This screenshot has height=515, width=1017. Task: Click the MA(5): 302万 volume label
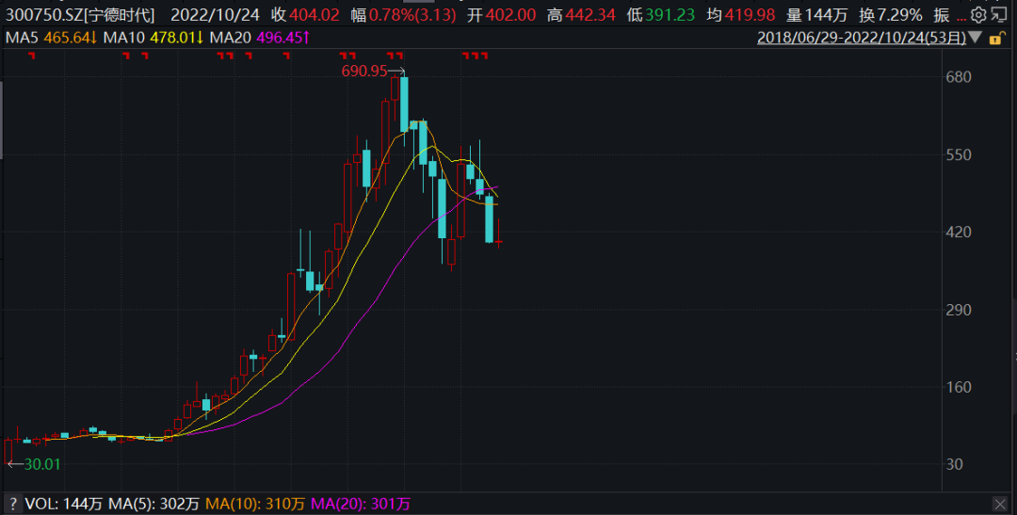[154, 504]
